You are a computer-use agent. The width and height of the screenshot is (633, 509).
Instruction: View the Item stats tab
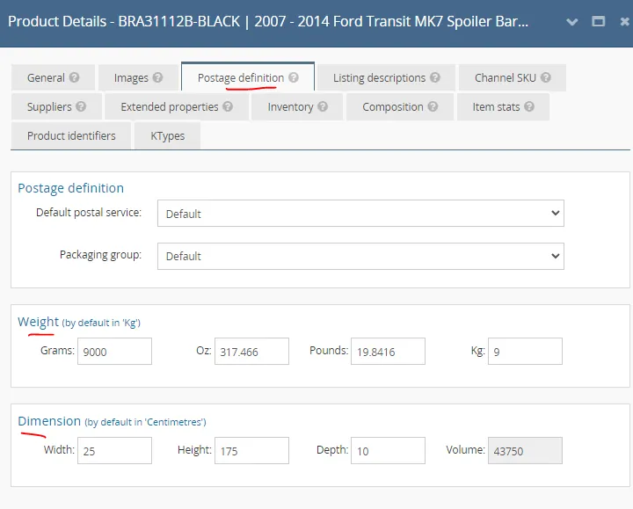tap(503, 106)
